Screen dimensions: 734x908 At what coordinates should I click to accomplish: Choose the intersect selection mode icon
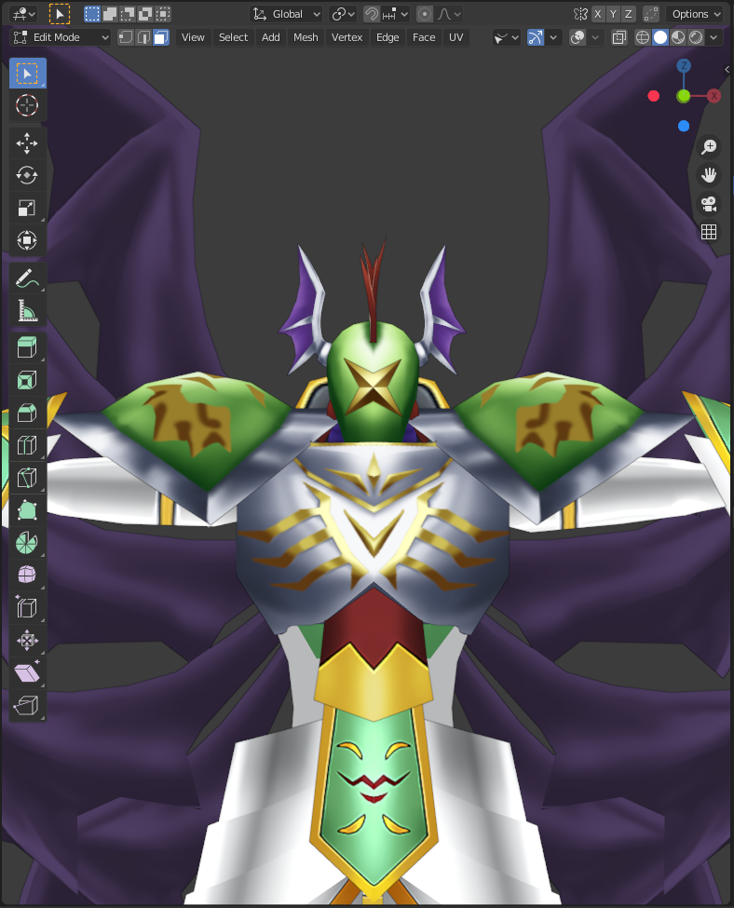[164, 14]
